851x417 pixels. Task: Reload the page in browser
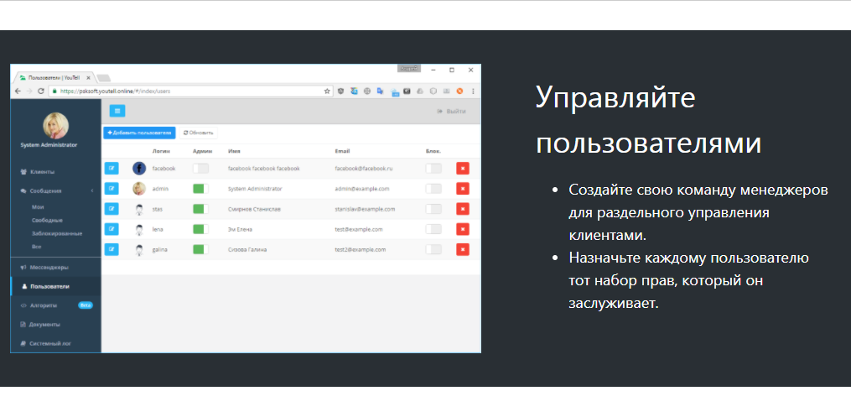point(41,91)
